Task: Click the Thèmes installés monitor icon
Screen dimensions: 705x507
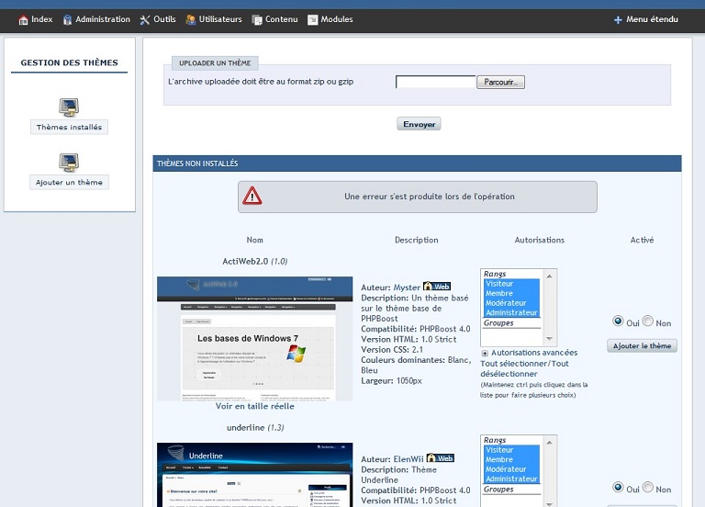Action: 69,106
